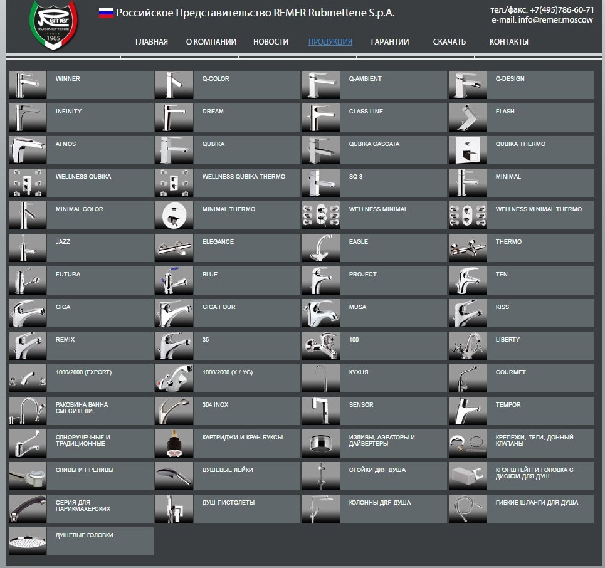The height and width of the screenshot is (568, 605).
Task: Click the 1000/2000 (Y / YG) faucet thumbnail
Action: click(x=174, y=378)
